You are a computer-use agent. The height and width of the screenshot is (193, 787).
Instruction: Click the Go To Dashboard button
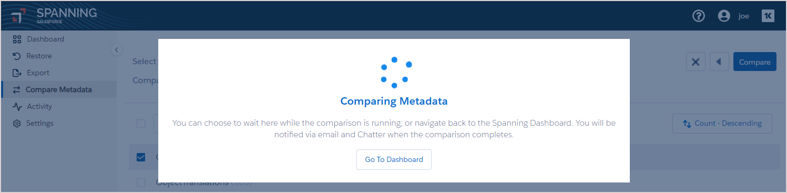[x=394, y=159]
